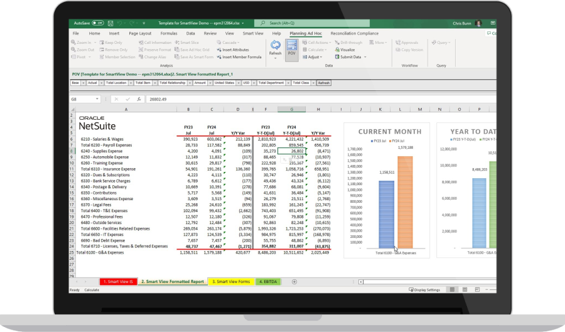Open the Calculate dropdown

click(x=315, y=50)
